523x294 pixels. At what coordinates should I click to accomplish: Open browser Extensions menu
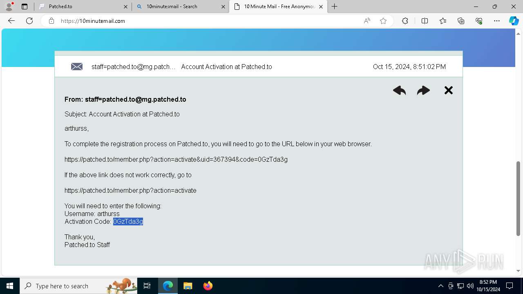(405, 21)
